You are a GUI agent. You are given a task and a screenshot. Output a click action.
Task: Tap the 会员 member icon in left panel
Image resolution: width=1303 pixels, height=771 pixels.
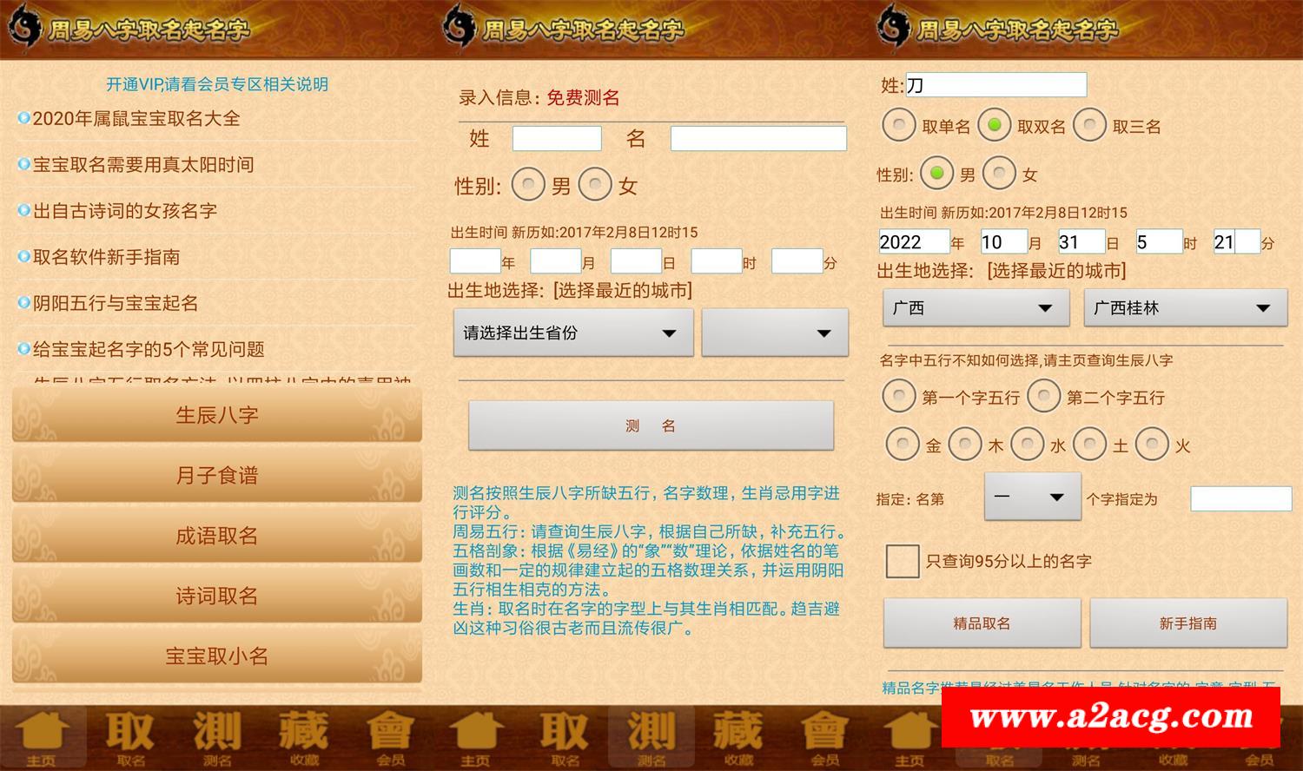pyautogui.click(x=390, y=737)
